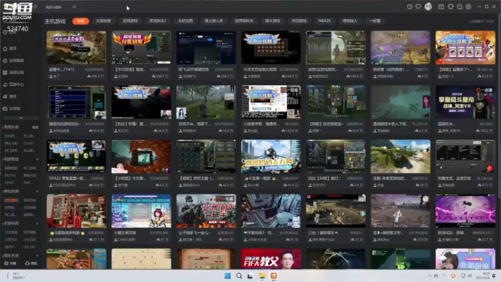Expand the 网游竞技 section plus
Image resolution: width=501 pixels, height=282 pixels.
tap(37, 159)
